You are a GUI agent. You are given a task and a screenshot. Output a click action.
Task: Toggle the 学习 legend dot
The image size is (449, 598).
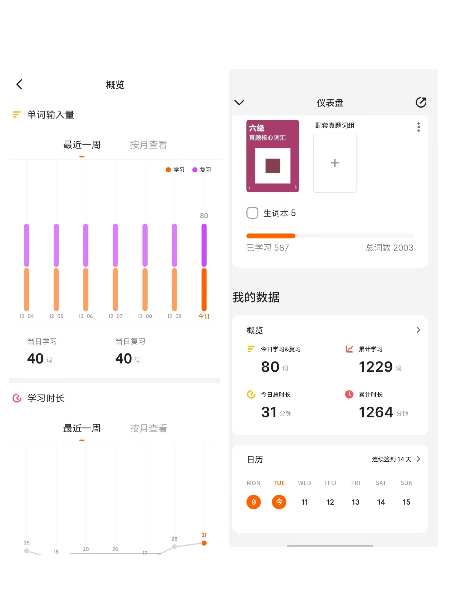tap(168, 170)
